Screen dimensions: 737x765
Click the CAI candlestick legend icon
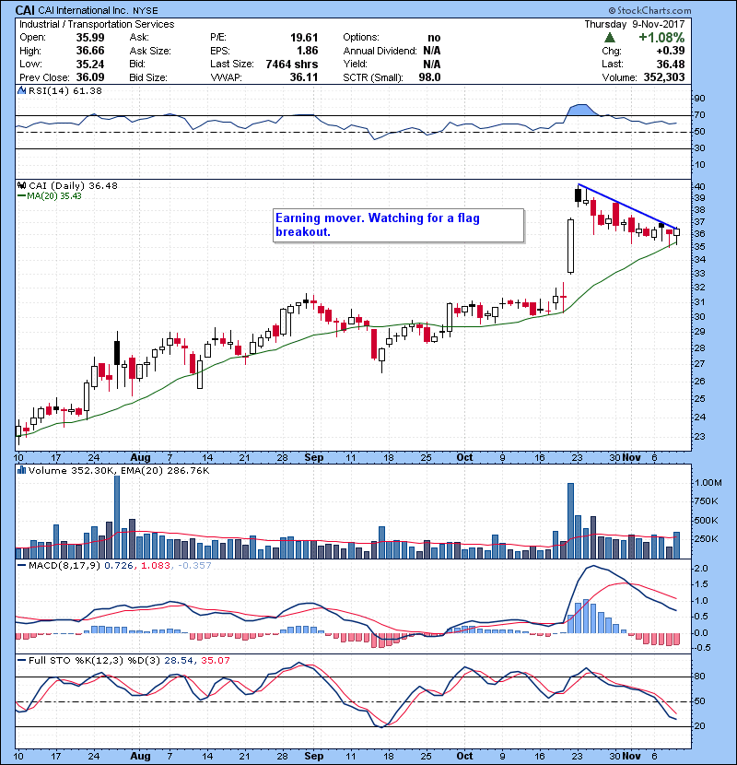(x=21, y=185)
